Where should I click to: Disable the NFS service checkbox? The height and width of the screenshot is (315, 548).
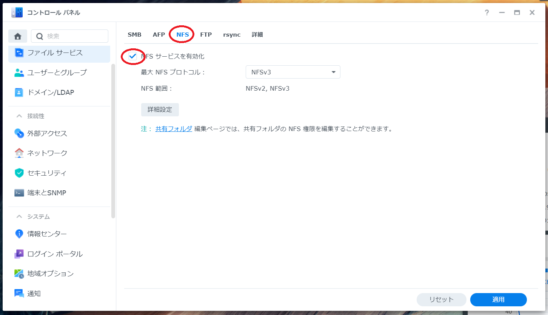click(132, 56)
